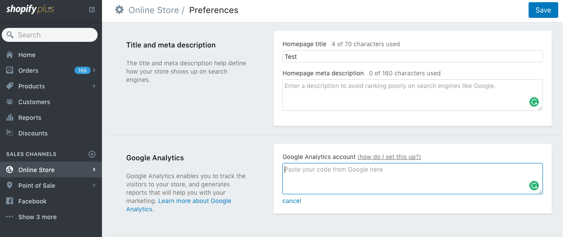Viewport: 563px width, 237px height.
Task: Expand the Orders submenu chevron
Action: click(94, 70)
